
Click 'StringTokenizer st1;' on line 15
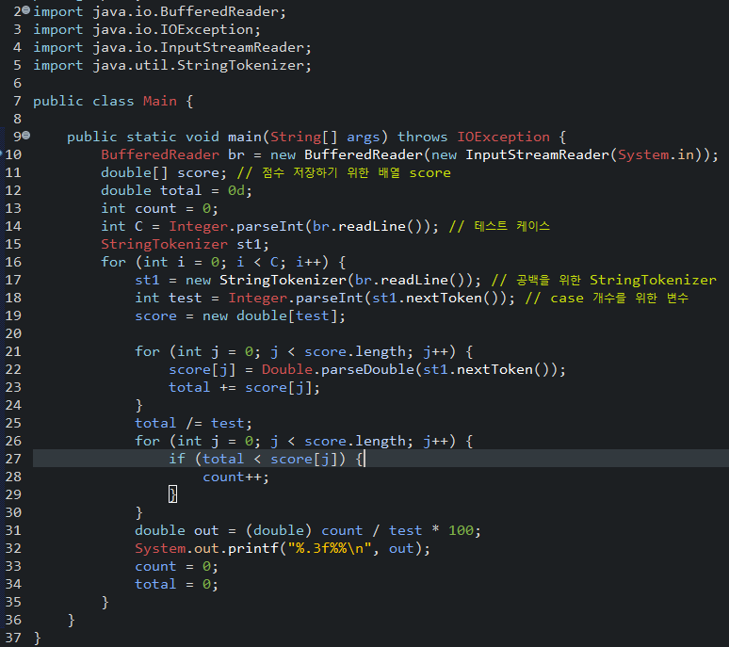[x=185, y=245]
